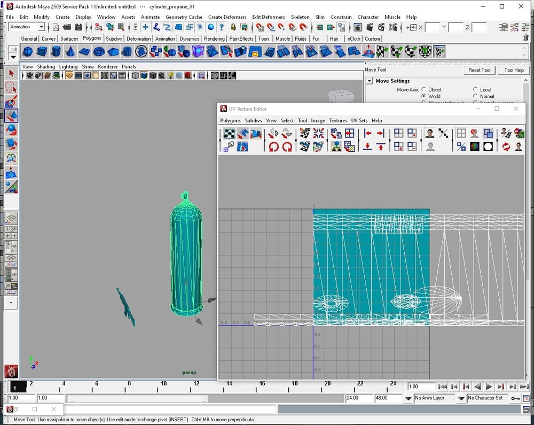
Task: Click the question mark help icon in status line
Action: (x=222, y=27)
